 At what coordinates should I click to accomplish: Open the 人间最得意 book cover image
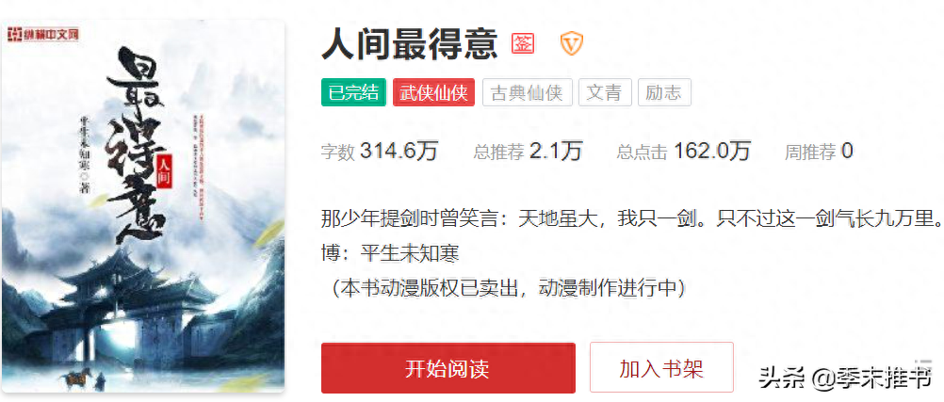143,208
